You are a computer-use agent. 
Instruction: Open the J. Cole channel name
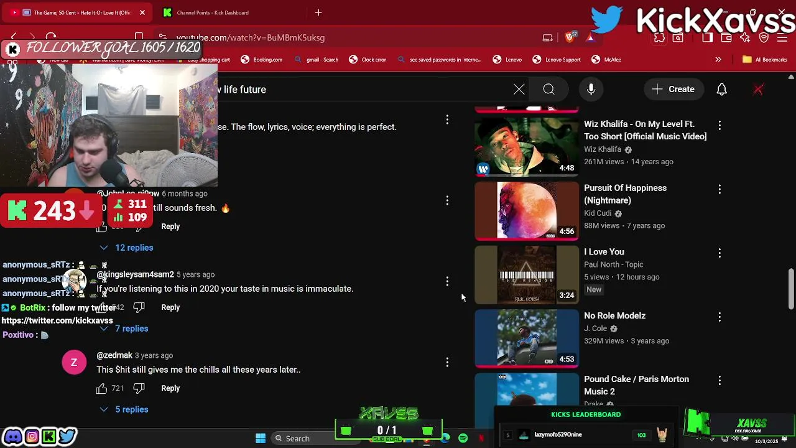tap(595, 329)
